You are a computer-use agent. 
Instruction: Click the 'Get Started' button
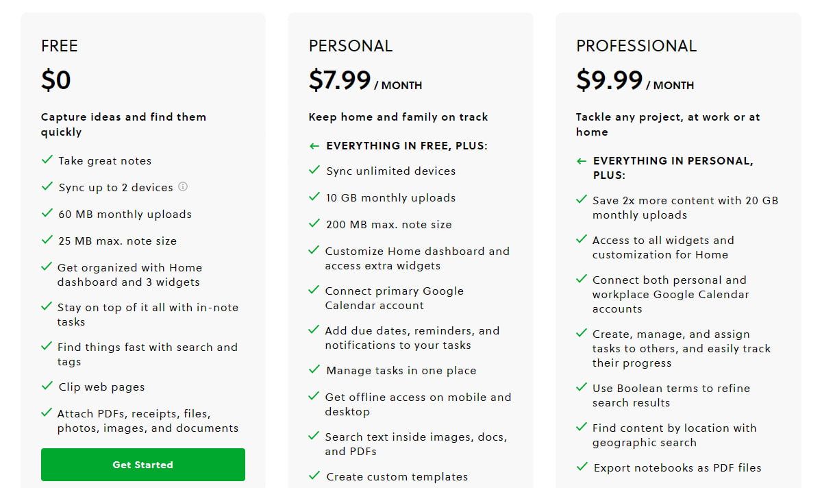(x=142, y=464)
